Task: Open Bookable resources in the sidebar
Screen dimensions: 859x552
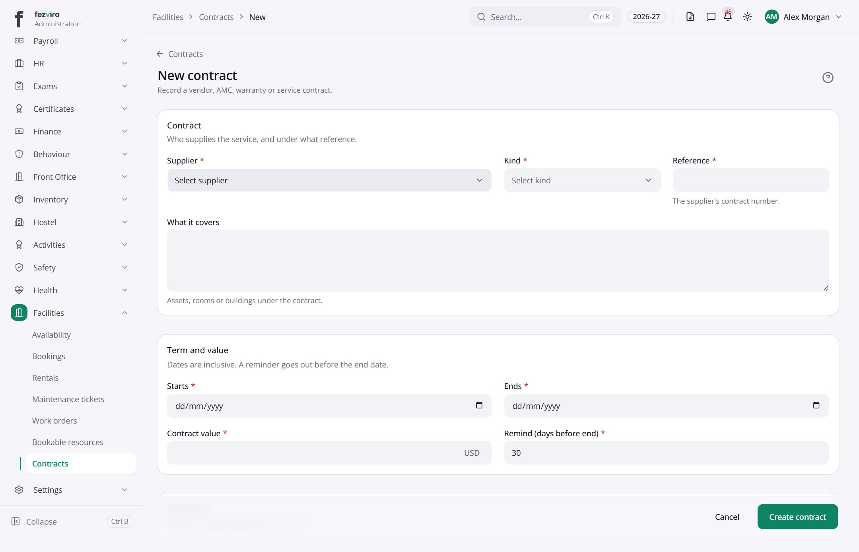Action: pos(68,442)
